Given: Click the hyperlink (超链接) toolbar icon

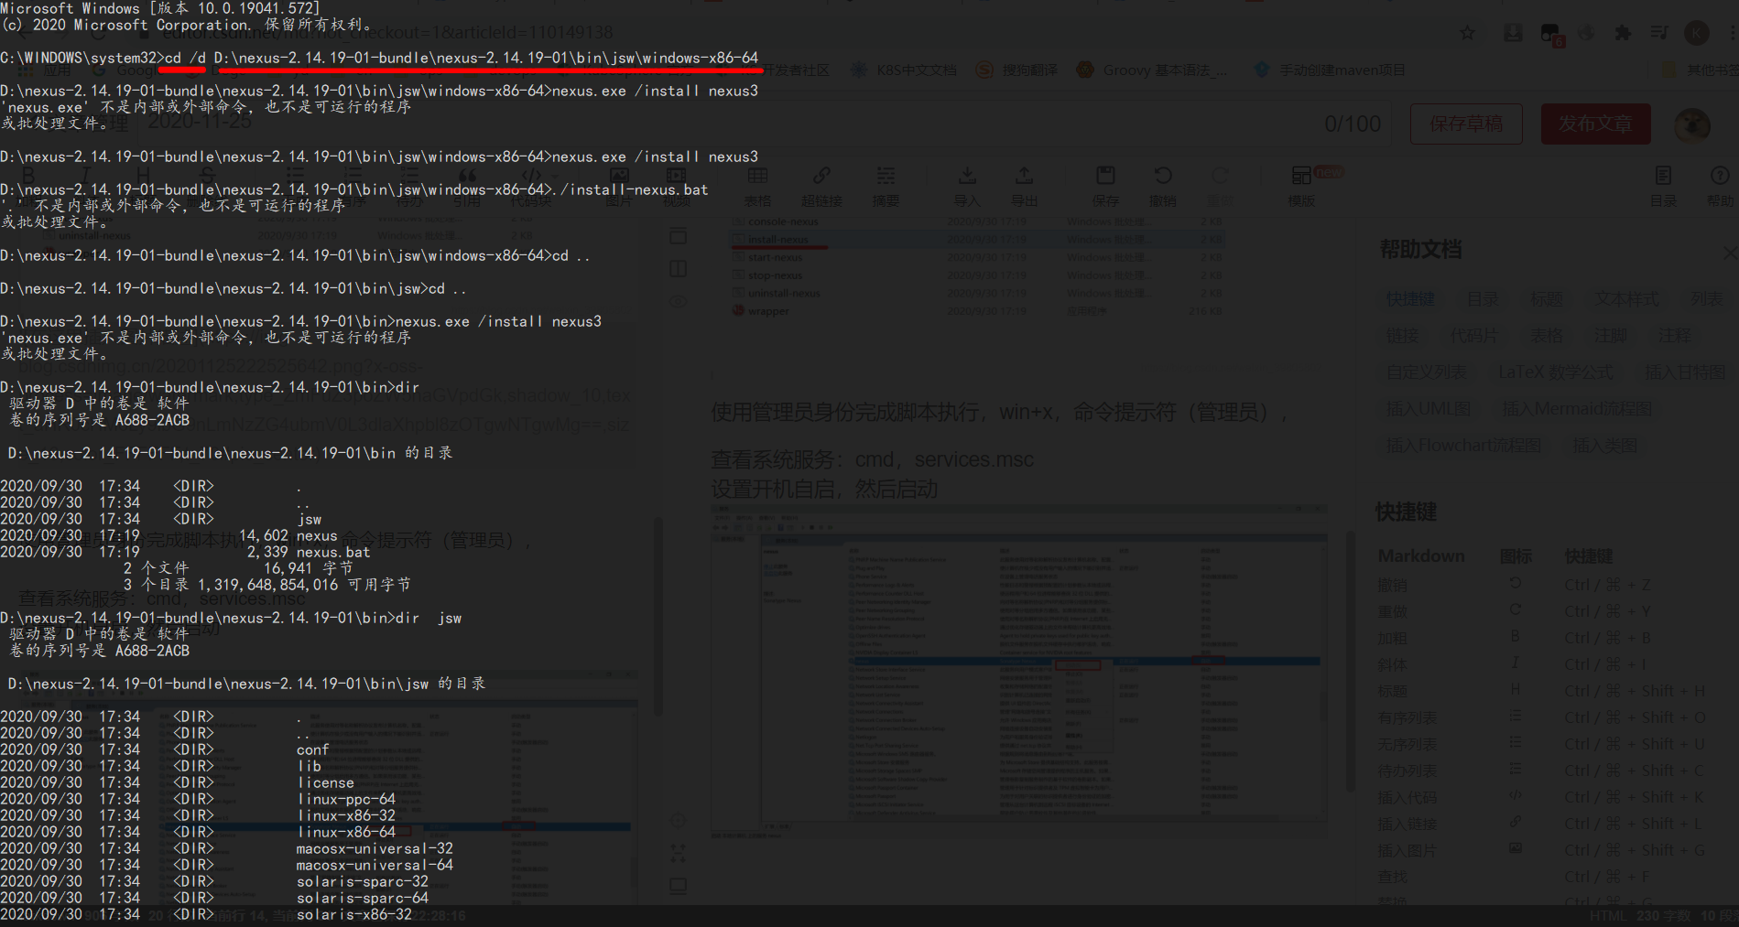Looking at the screenshot, I should click(x=821, y=187).
